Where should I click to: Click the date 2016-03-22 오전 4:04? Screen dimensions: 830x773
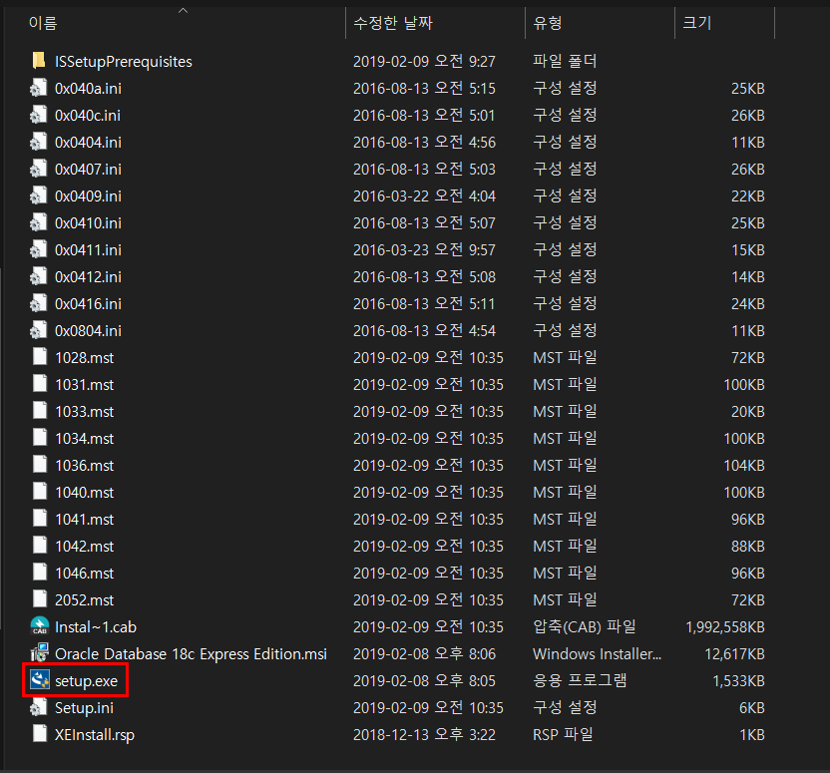425,196
